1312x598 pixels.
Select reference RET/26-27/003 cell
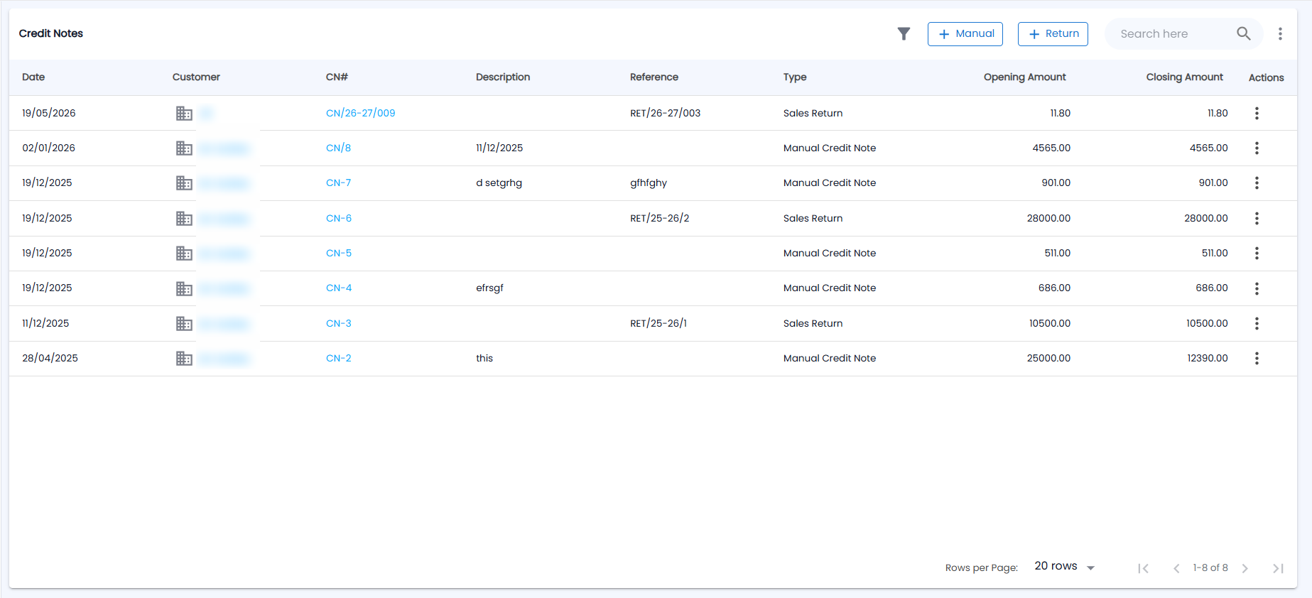coord(665,113)
